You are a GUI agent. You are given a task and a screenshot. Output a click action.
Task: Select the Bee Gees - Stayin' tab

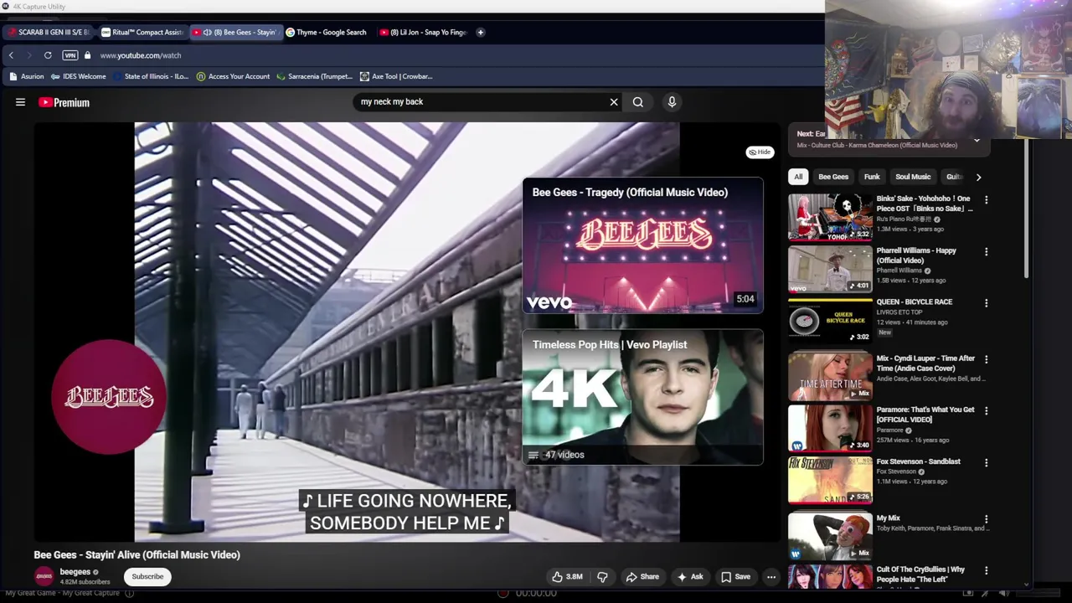pos(235,33)
